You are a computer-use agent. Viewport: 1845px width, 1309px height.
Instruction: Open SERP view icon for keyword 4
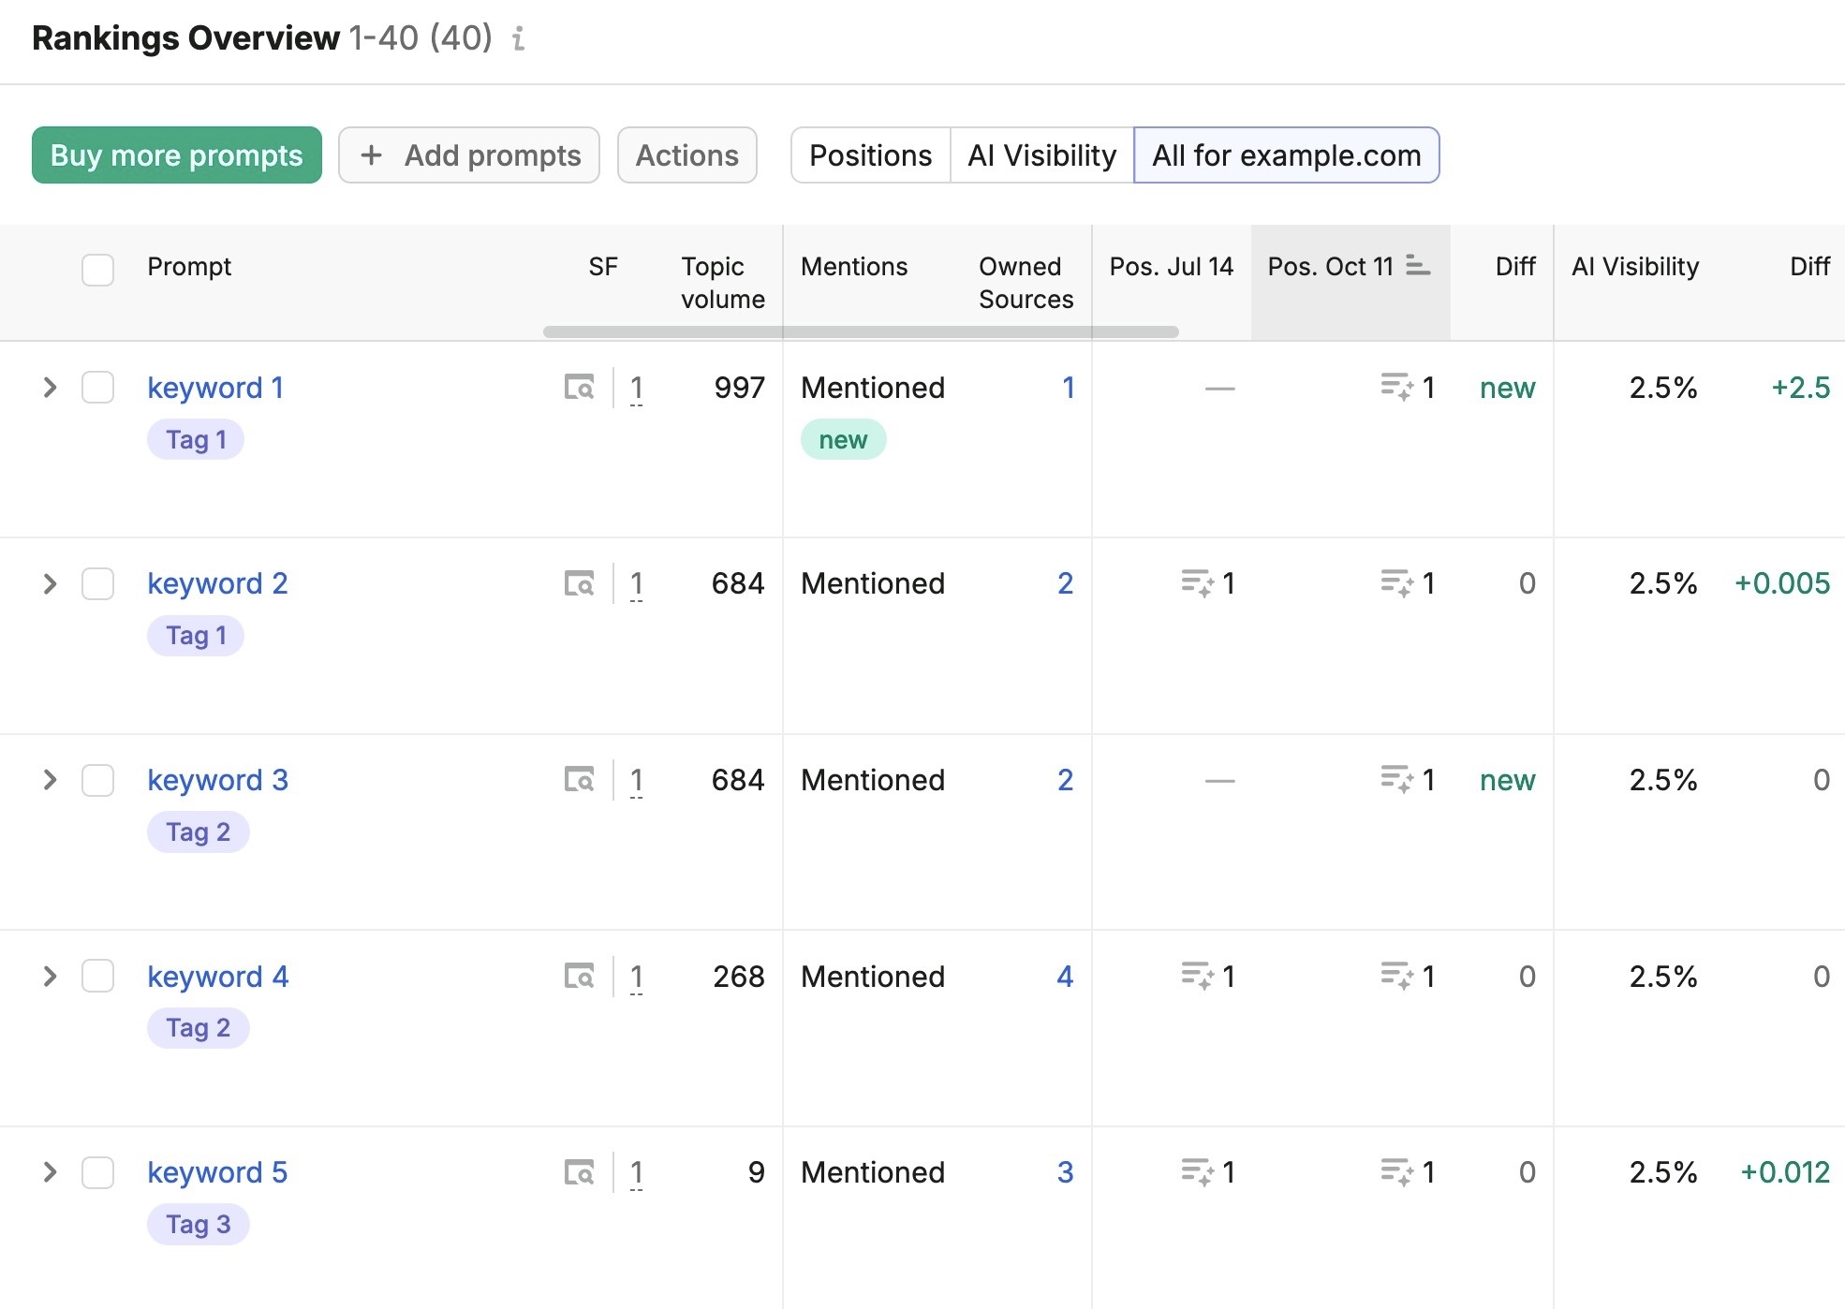[x=579, y=976]
